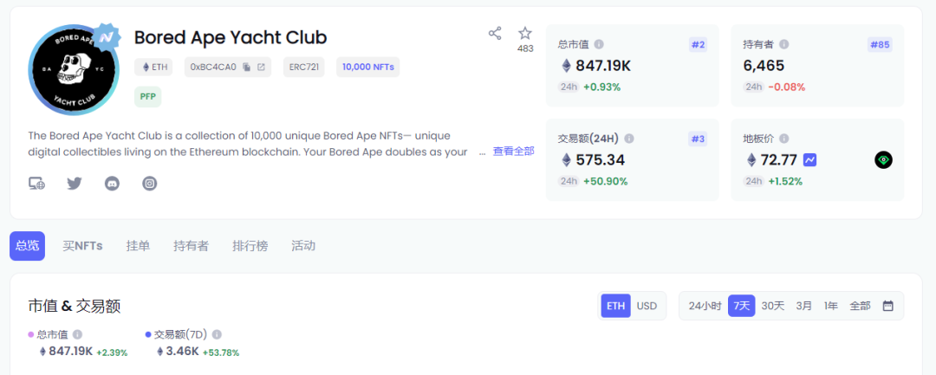The height and width of the screenshot is (375, 936).
Task: Click the ERC721 tag
Action: click(x=303, y=68)
